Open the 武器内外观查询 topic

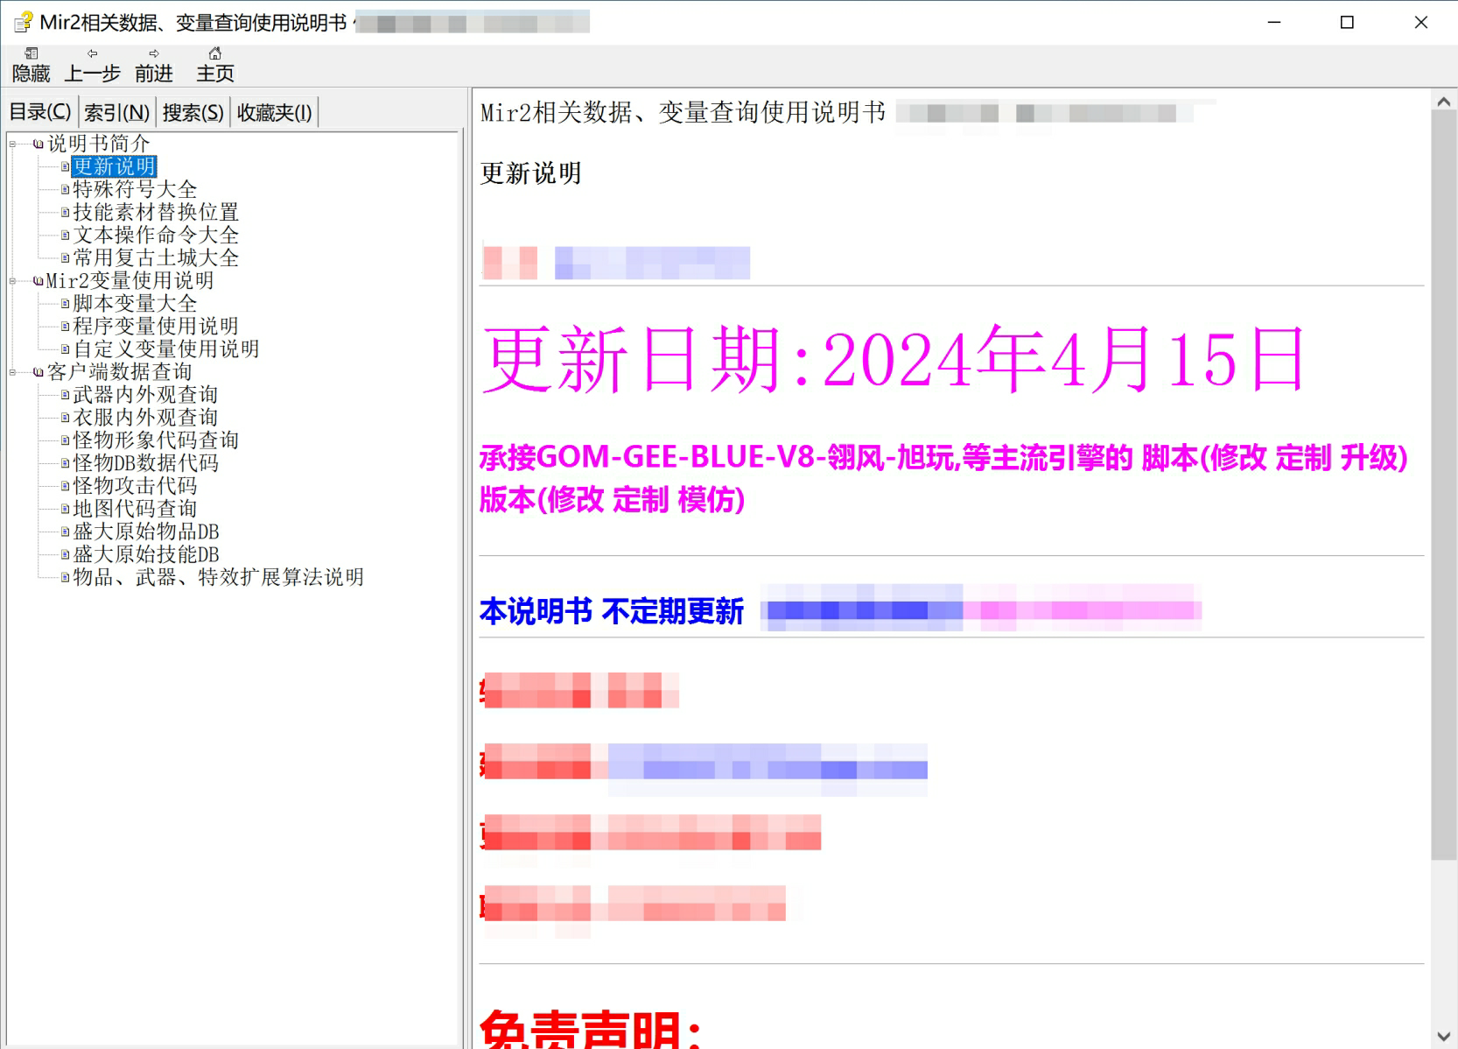coord(145,395)
